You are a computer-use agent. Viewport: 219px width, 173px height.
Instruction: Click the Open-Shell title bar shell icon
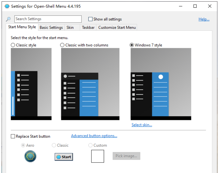7,6
